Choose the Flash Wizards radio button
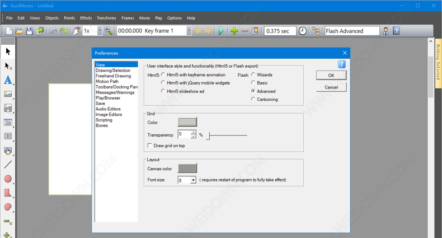The height and width of the screenshot is (238, 442). coord(253,74)
